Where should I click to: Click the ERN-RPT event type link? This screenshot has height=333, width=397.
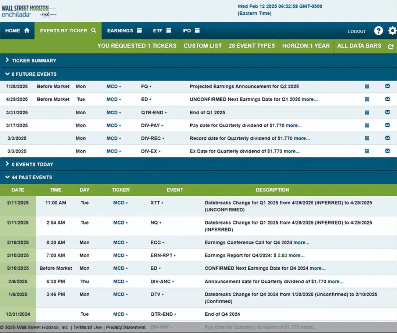(161, 255)
